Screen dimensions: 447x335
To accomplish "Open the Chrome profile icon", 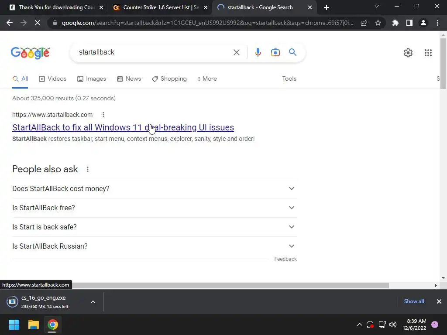I will (x=423, y=23).
